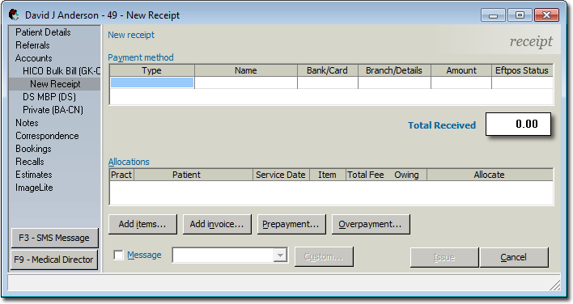The width and height of the screenshot is (573, 304).
Task: Click the Message label link
Action: (144, 255)
